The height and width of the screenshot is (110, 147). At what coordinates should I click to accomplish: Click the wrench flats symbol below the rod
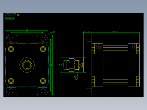(x=76, y=77)
